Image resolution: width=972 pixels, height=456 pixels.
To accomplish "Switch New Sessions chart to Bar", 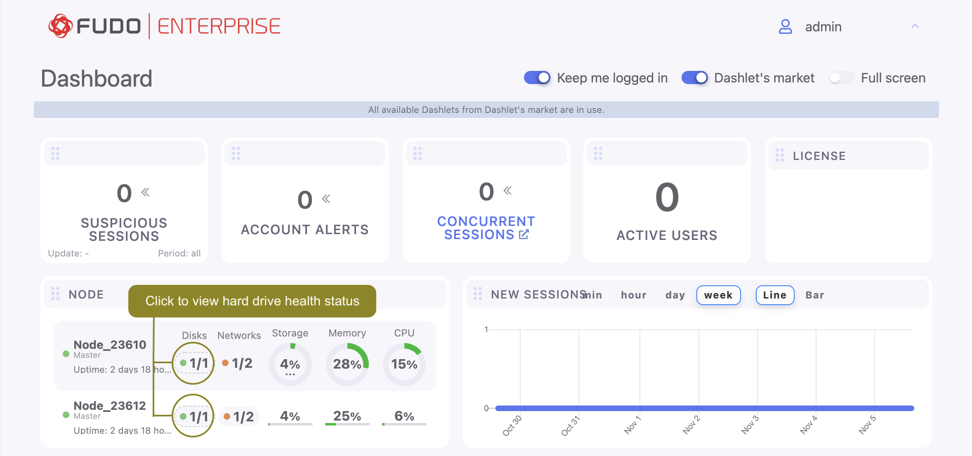I will pos(814,295).
